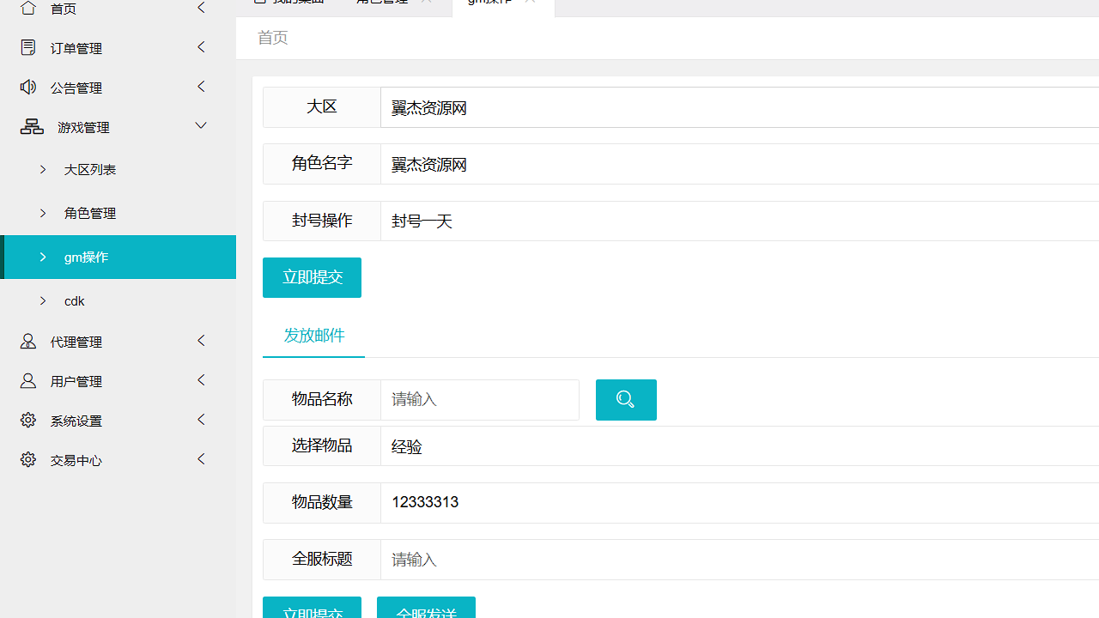1099x618 pixels.
Task: Click the 立即提交 submit button
Action: coord(312,277)
